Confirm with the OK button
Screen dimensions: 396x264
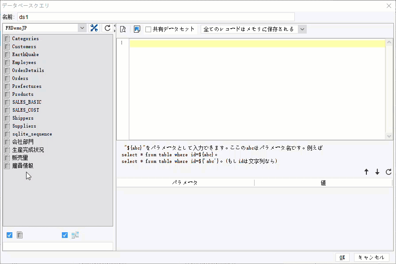(x=342, y=257)
